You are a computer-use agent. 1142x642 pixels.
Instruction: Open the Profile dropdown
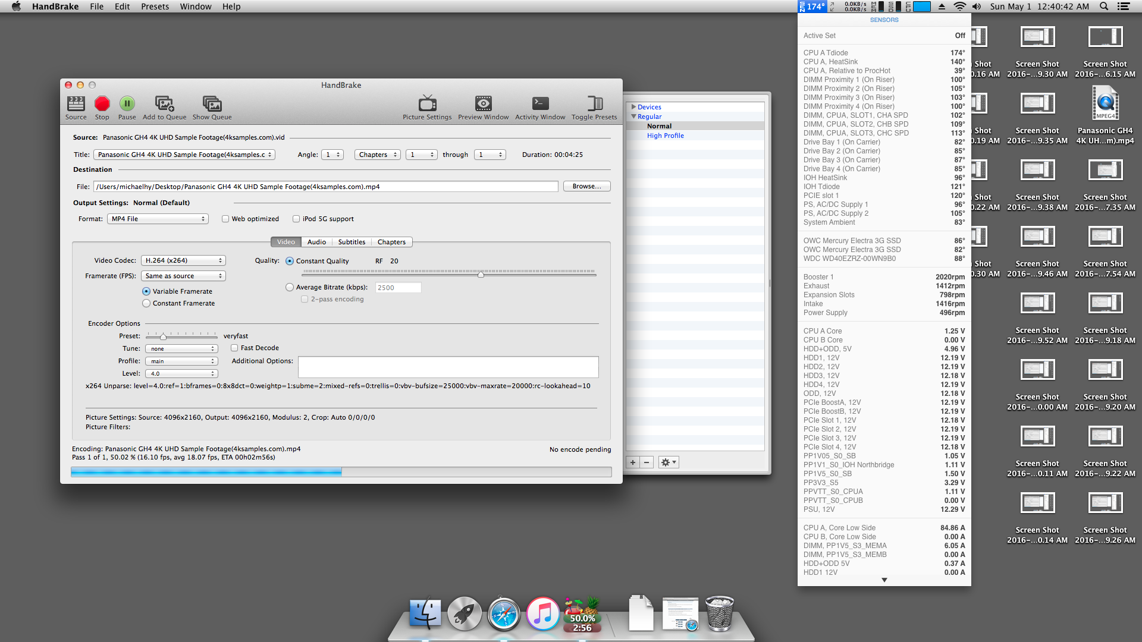click(x=181, y=361)
